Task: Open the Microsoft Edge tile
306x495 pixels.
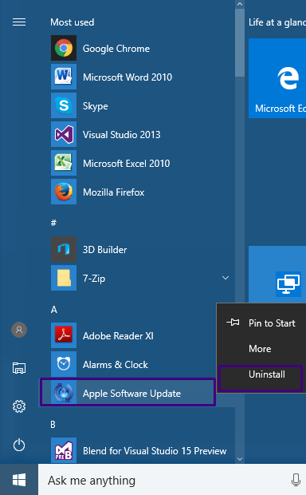Action: (277, 78)
